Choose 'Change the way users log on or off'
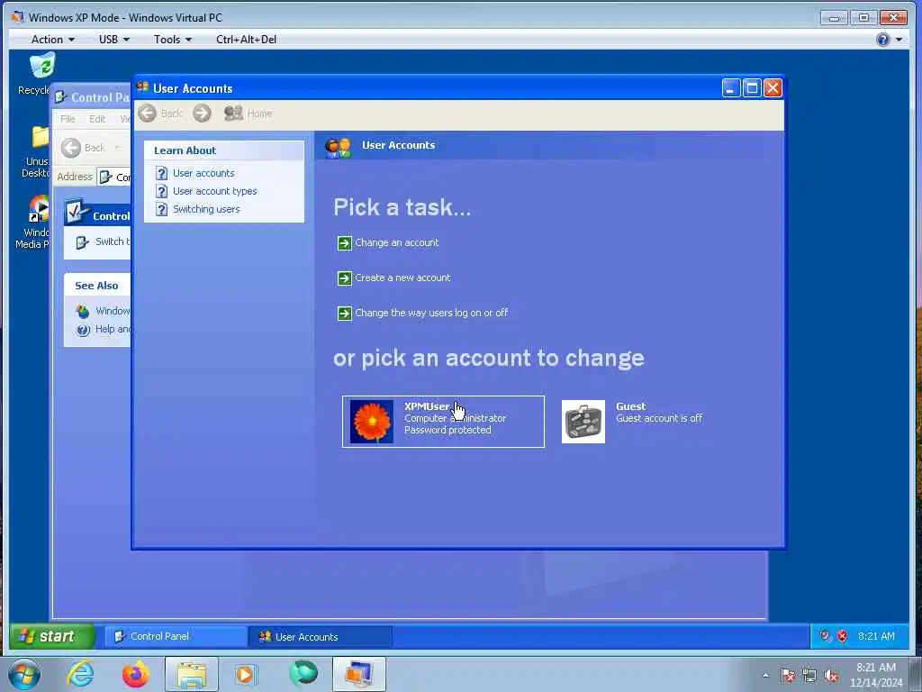 (431, 313)
